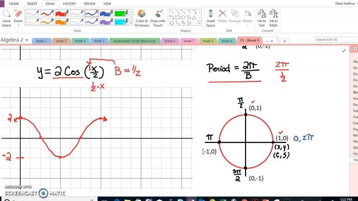The image size is (358, 201).
Task: Convert ink with Ink to Text
Action: pos(262,18)
